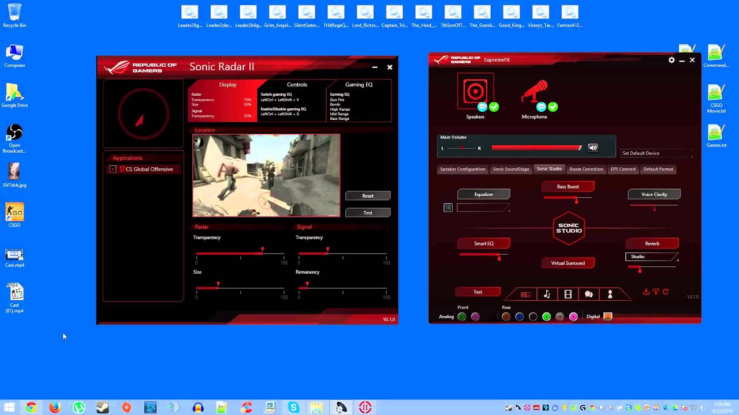
Task: Switch to the Sonic SoundStage tab
Action: click(511, 169)
